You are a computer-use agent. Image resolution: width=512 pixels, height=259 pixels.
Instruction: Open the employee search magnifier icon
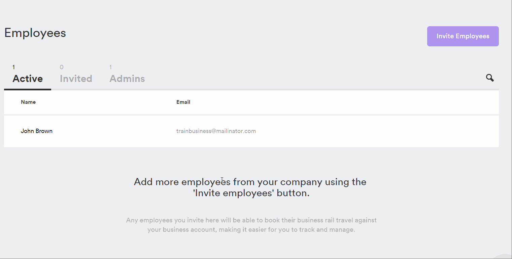click(490, 78)
